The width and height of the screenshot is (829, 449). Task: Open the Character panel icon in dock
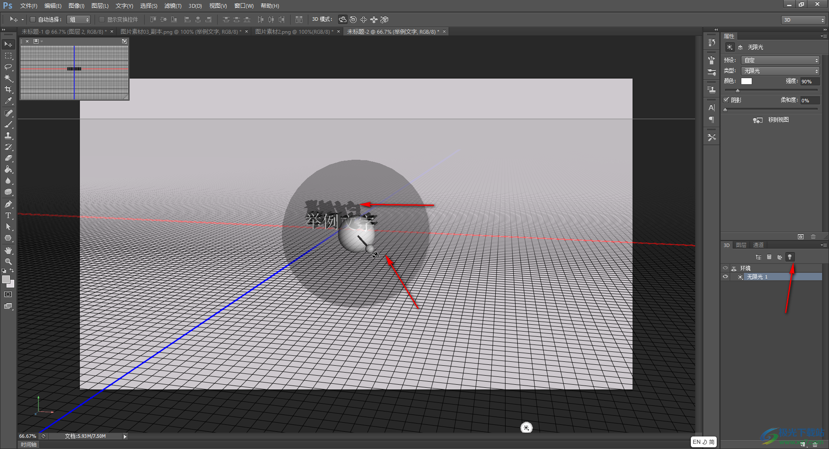point(712,108)
